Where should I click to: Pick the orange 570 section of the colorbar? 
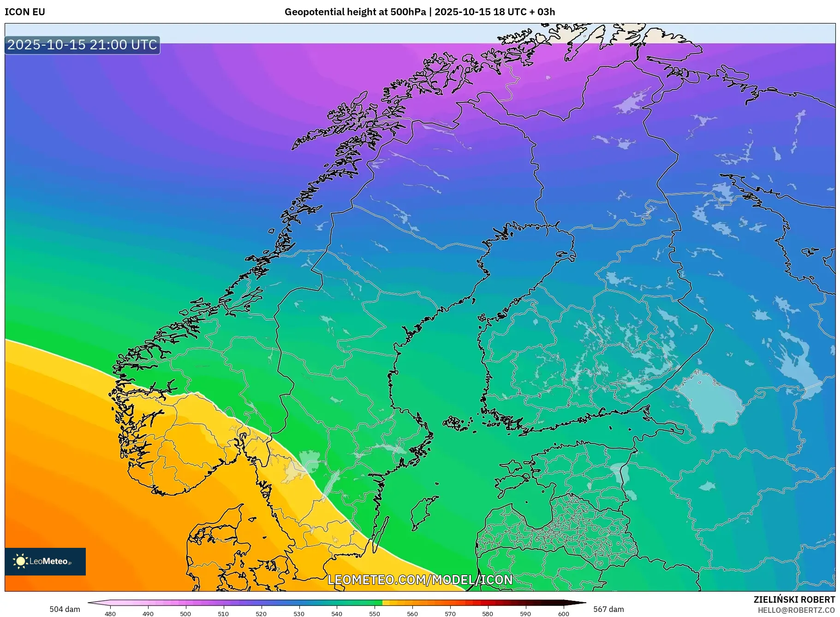coord(450,603)
